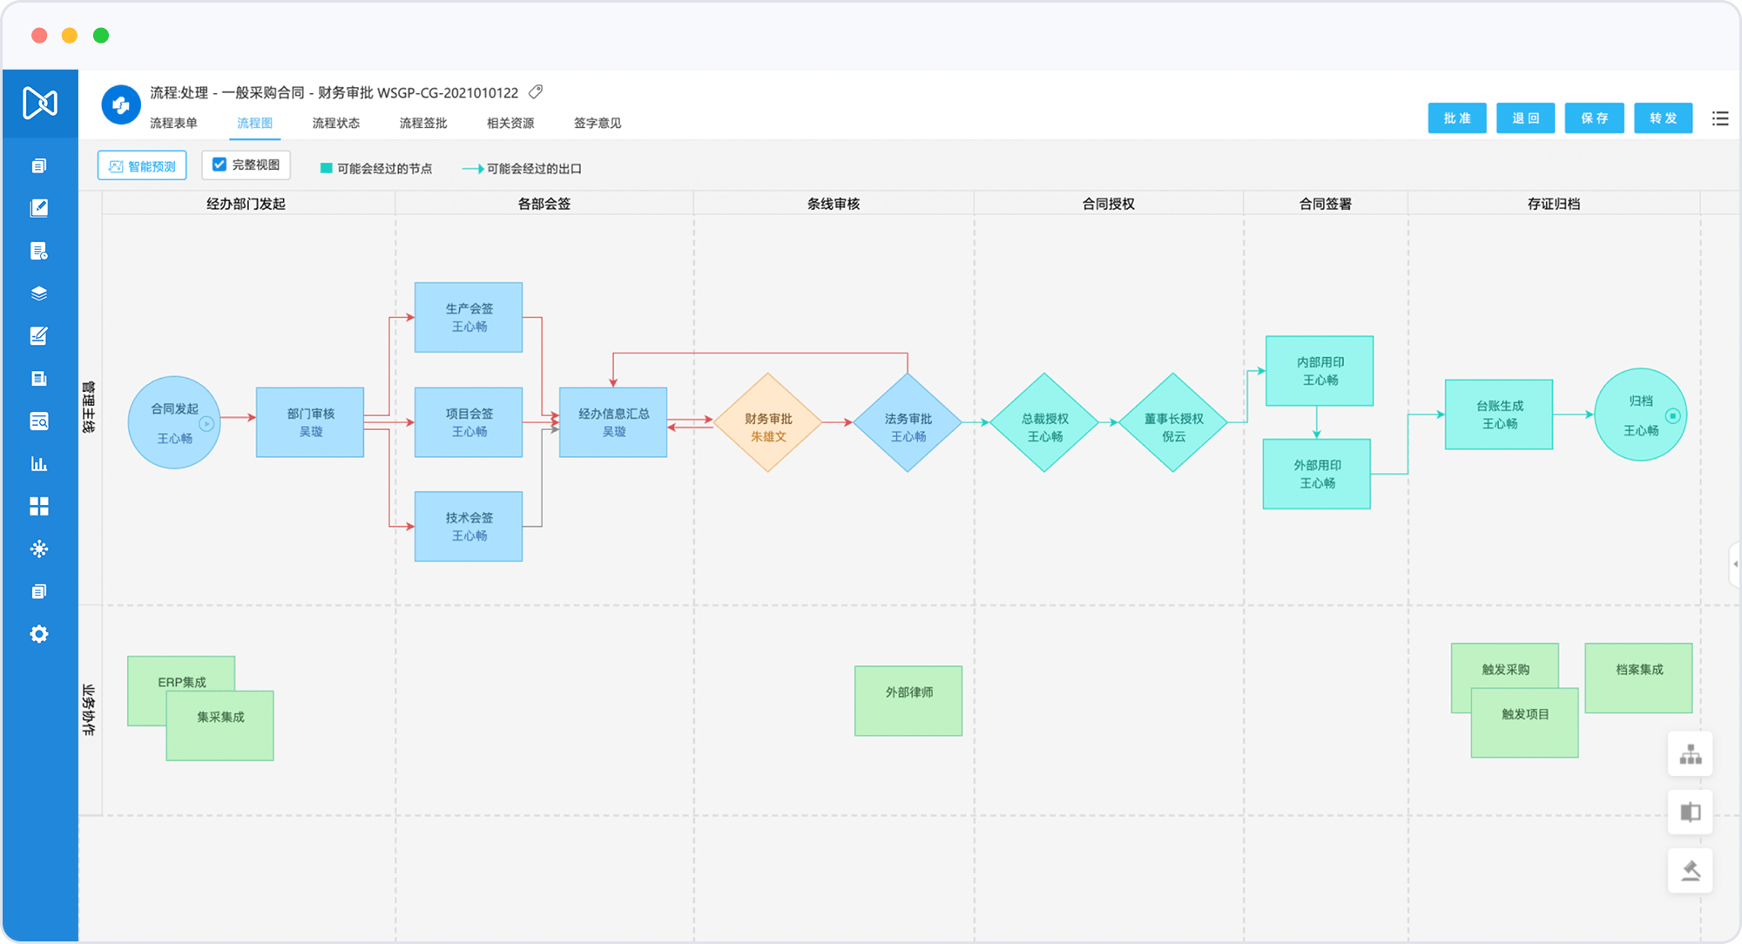1742x944 pixels.
Task: Expand the collapsed right side panel handle
Action: coord(1734,564)
